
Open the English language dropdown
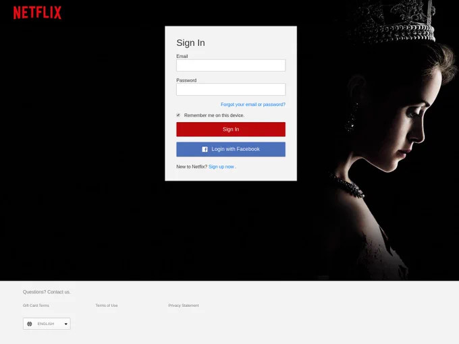click(47, 324)
